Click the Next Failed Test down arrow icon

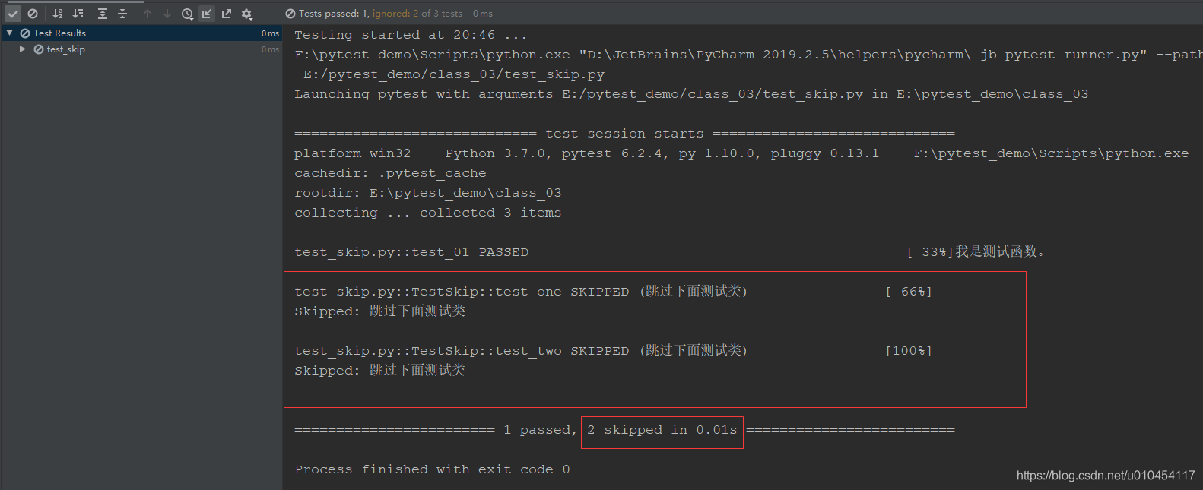coord(167,13)
